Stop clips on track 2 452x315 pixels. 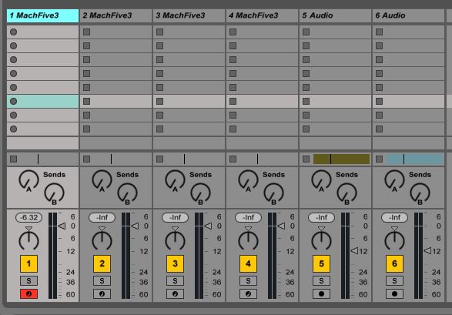(86, 159)
